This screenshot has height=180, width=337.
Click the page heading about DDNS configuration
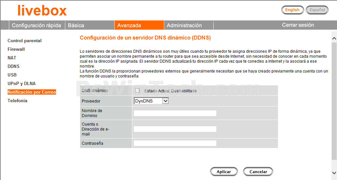(x=145, y=38)
